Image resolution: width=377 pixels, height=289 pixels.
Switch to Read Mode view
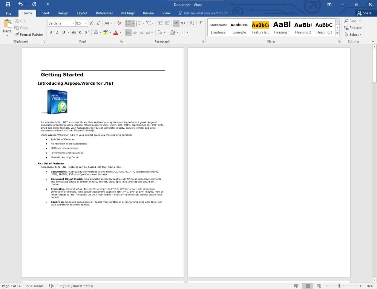point(296,286)
